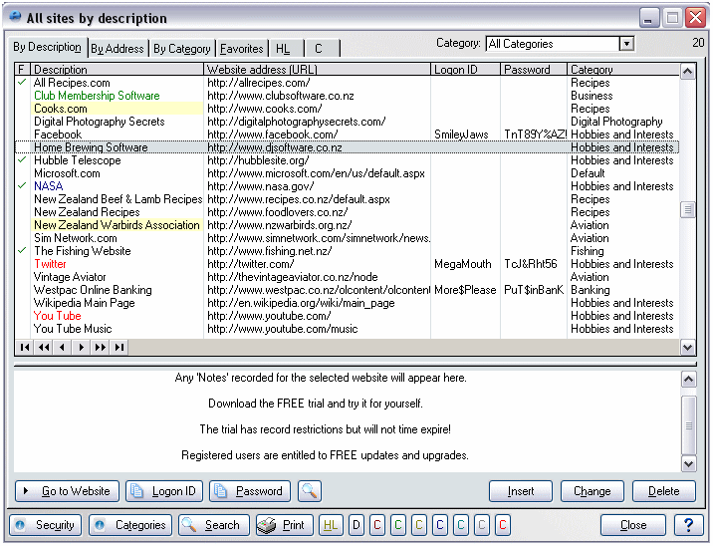713x546 pixels.
Task: Toggle favourite checkmark for The Fishing Website
Action: [x=22, y=251]
